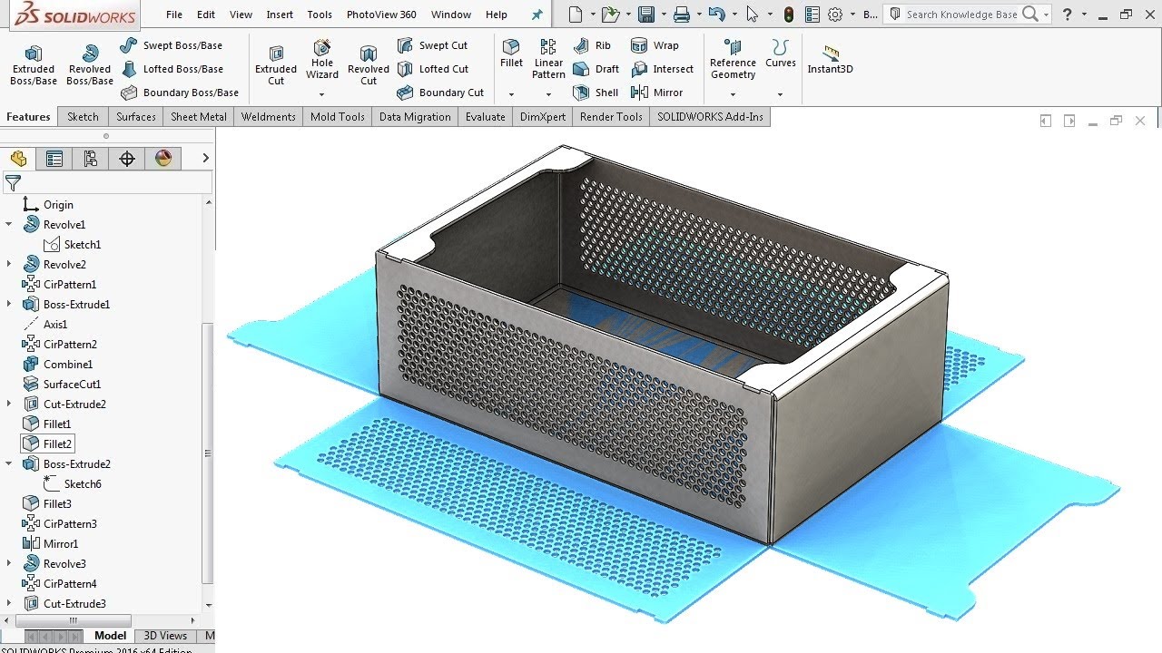This screenshot has width=1162, height=653.
Task: Expand the Revolve3 feature node
Action: tap(9, 563)
